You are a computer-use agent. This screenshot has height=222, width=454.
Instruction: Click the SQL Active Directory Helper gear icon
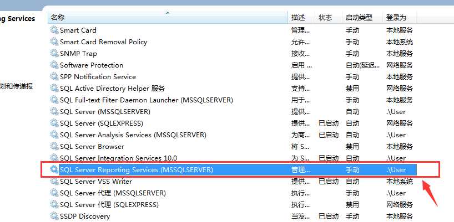[x=54, y=89]
